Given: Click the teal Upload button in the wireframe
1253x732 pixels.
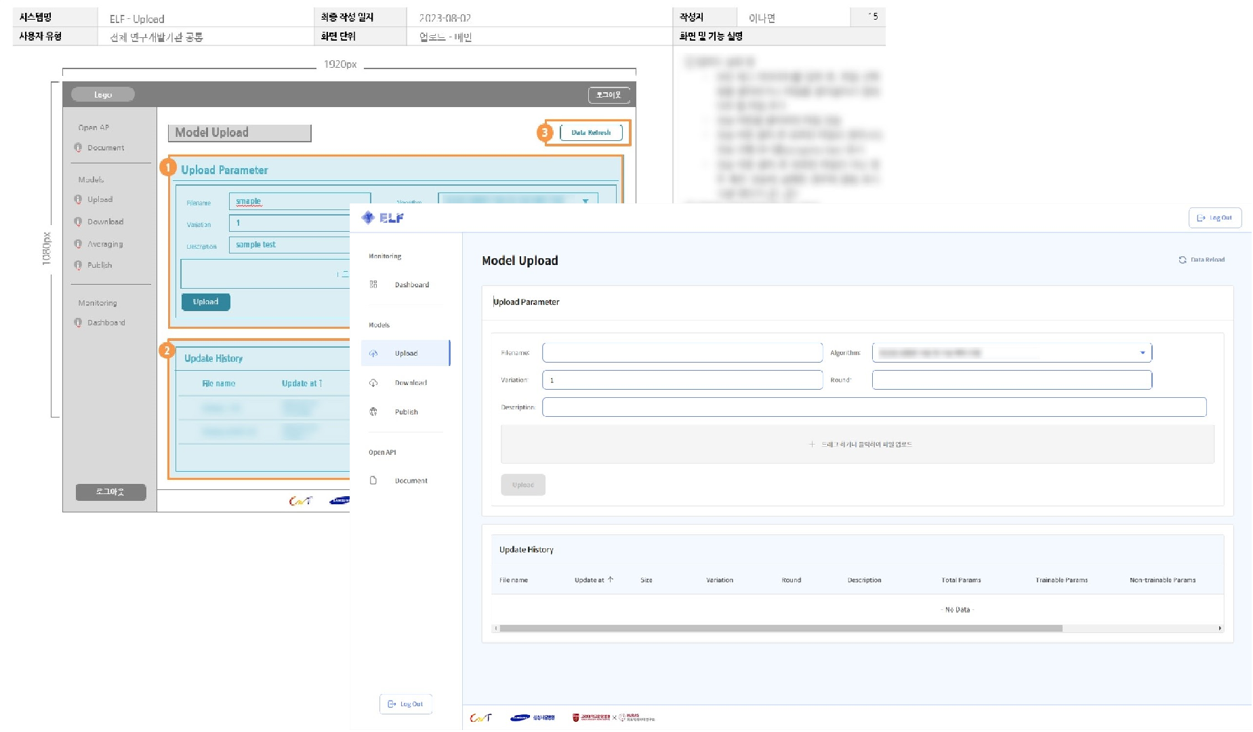Looking at the screenshot, I should tap(206, 302).
